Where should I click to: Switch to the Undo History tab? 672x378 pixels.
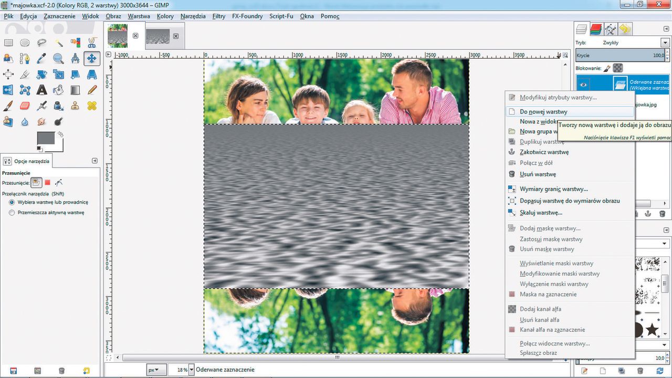[625, 29]
